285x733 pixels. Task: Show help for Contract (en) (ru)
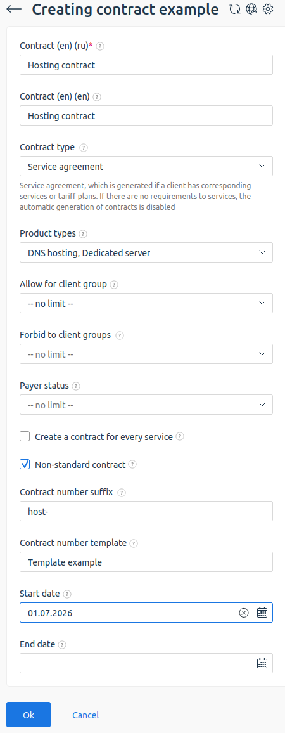pyautogui.click(x=100, y=46)
